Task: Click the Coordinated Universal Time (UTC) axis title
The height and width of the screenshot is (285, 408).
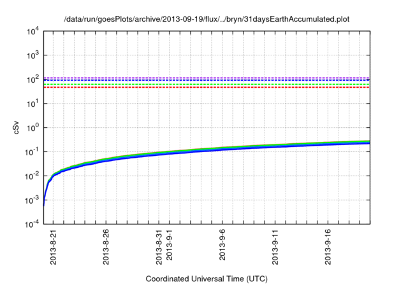Action: pyautogui.click(x=207, y=279)
